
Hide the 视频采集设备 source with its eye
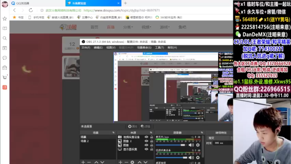pyautogui.click(x=147, y=137)
